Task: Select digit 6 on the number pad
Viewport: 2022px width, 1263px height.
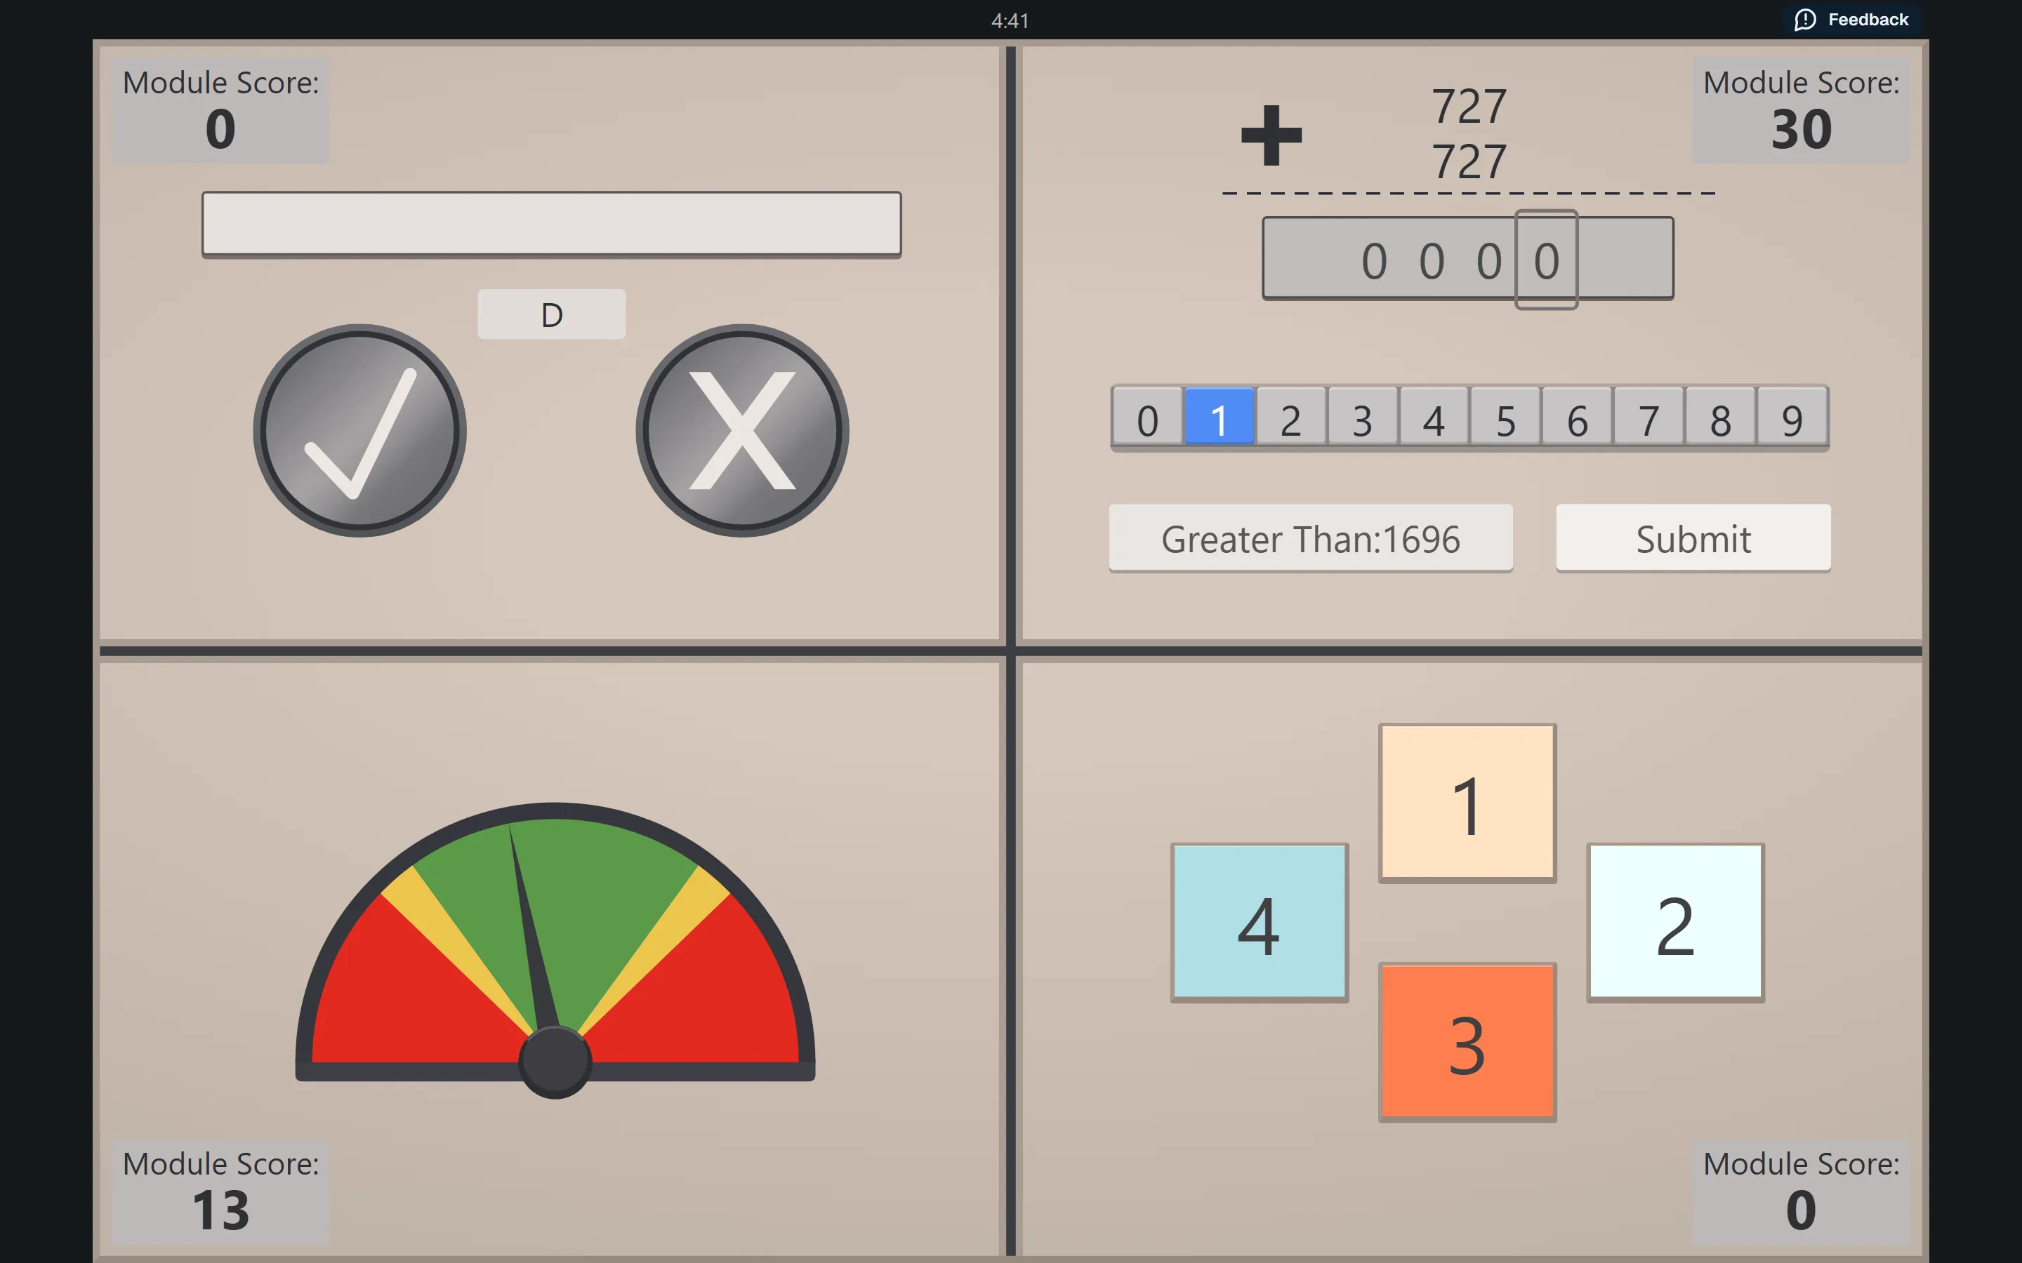Action: (x=1578, y=418)
